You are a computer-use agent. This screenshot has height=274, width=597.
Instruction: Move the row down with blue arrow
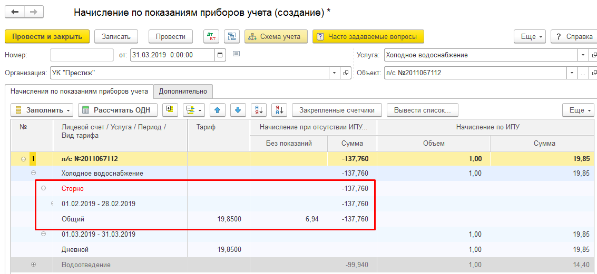(x=238, y=110)
